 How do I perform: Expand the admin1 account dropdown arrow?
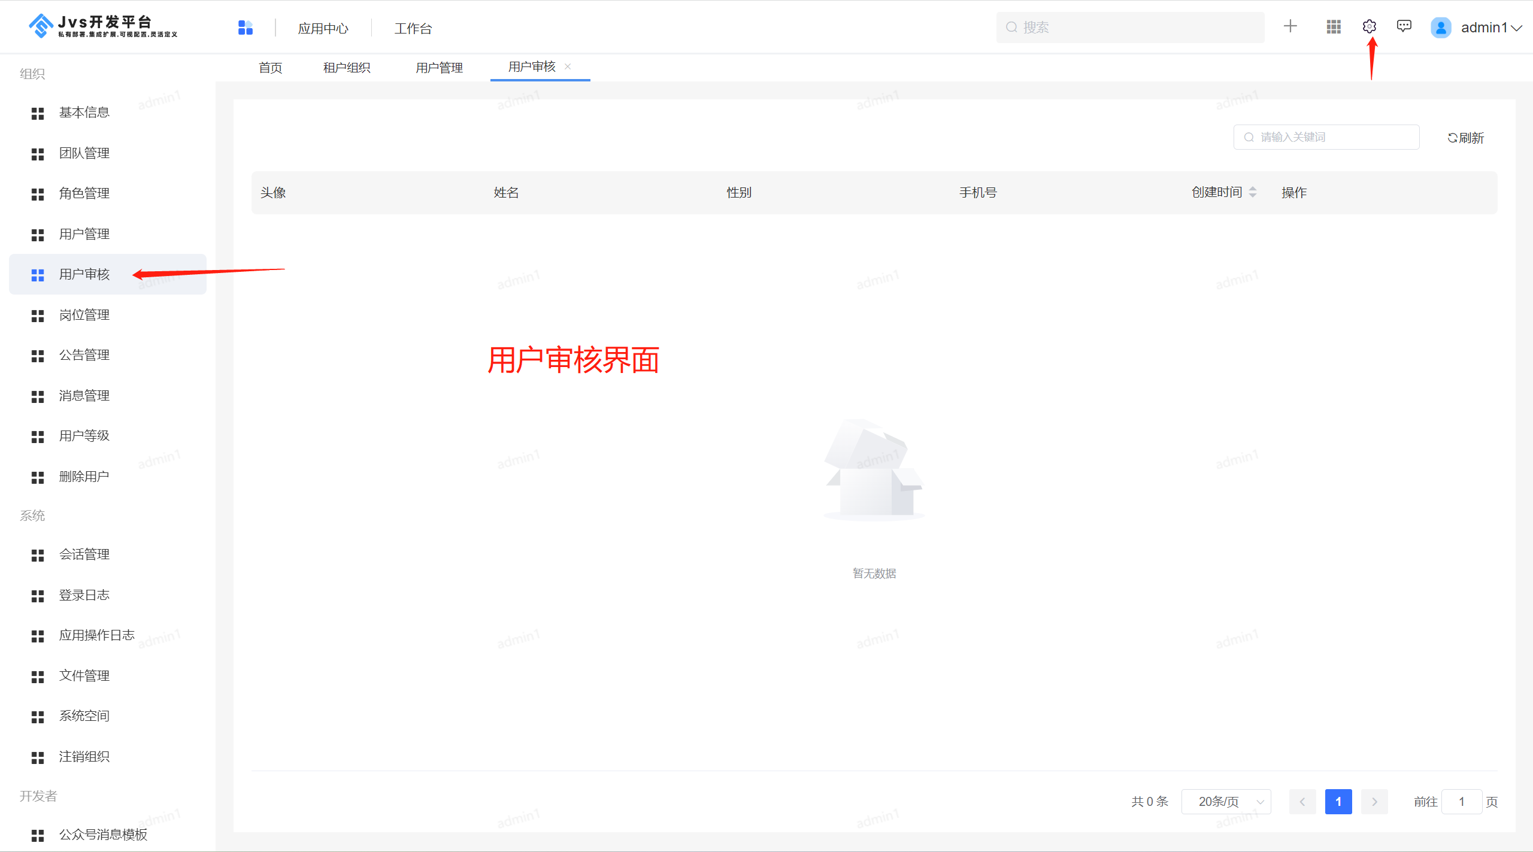1517,28
